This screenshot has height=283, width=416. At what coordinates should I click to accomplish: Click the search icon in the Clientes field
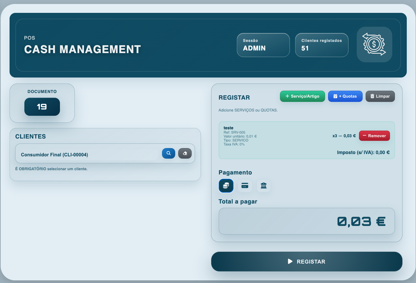point(168,153)
